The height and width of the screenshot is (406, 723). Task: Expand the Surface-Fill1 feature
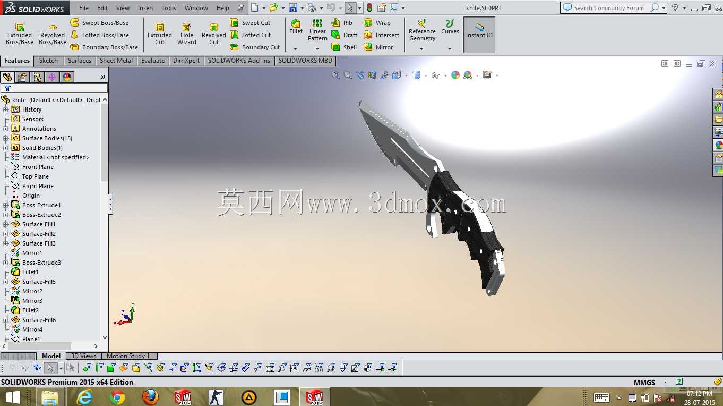(x=6, y=224)
